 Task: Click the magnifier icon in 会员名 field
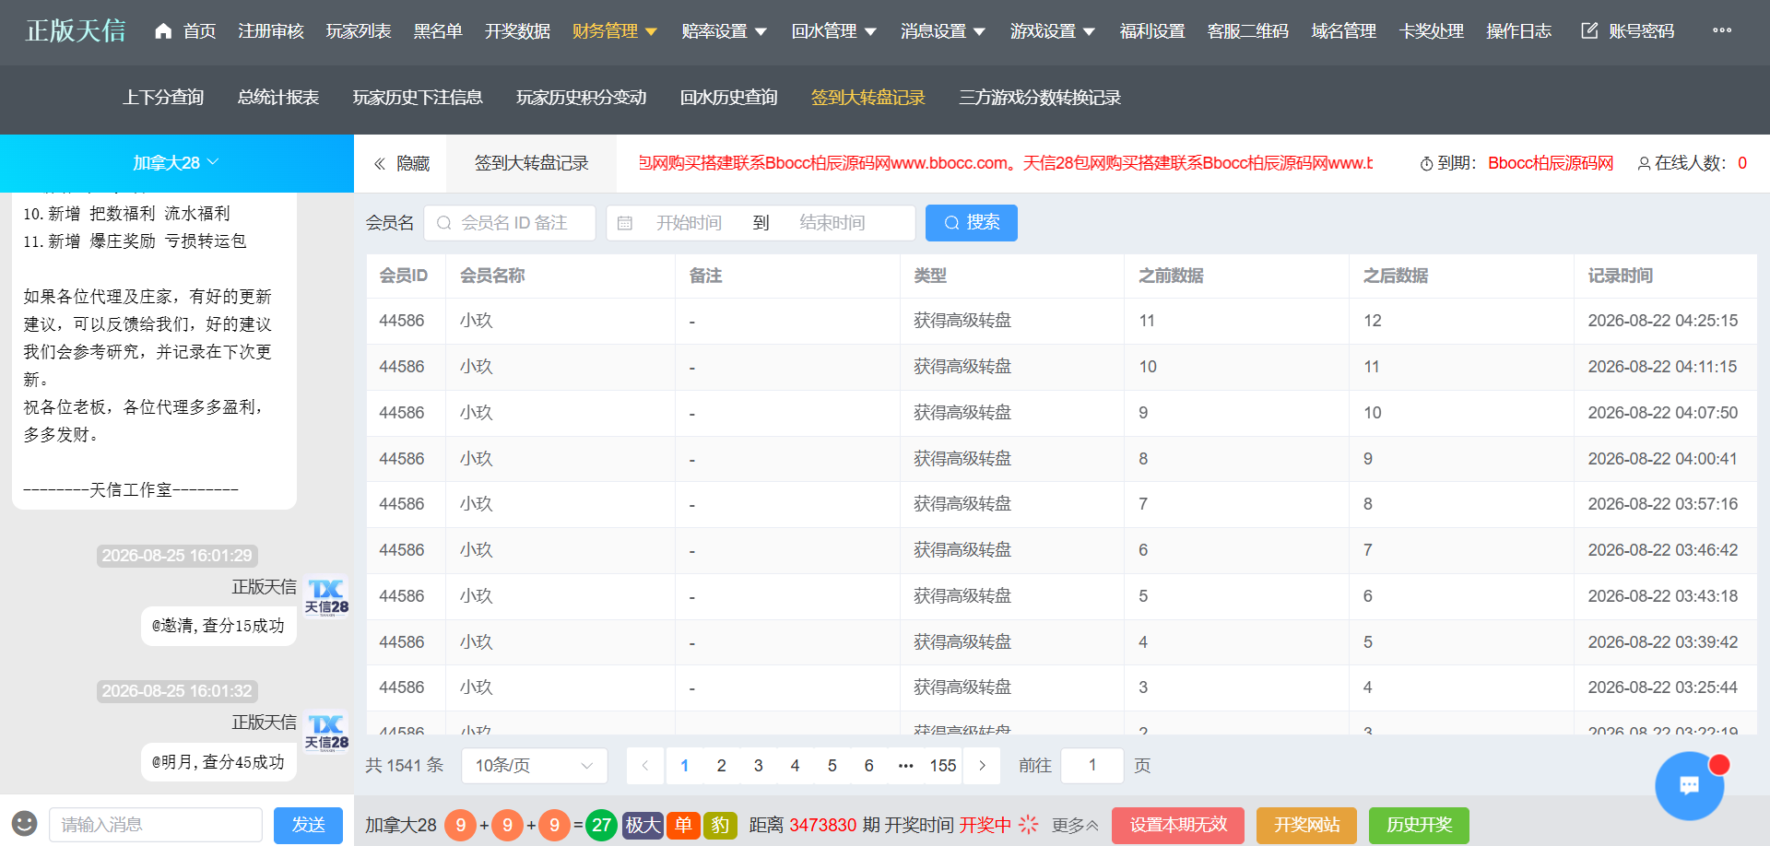[x=443, y=223]
